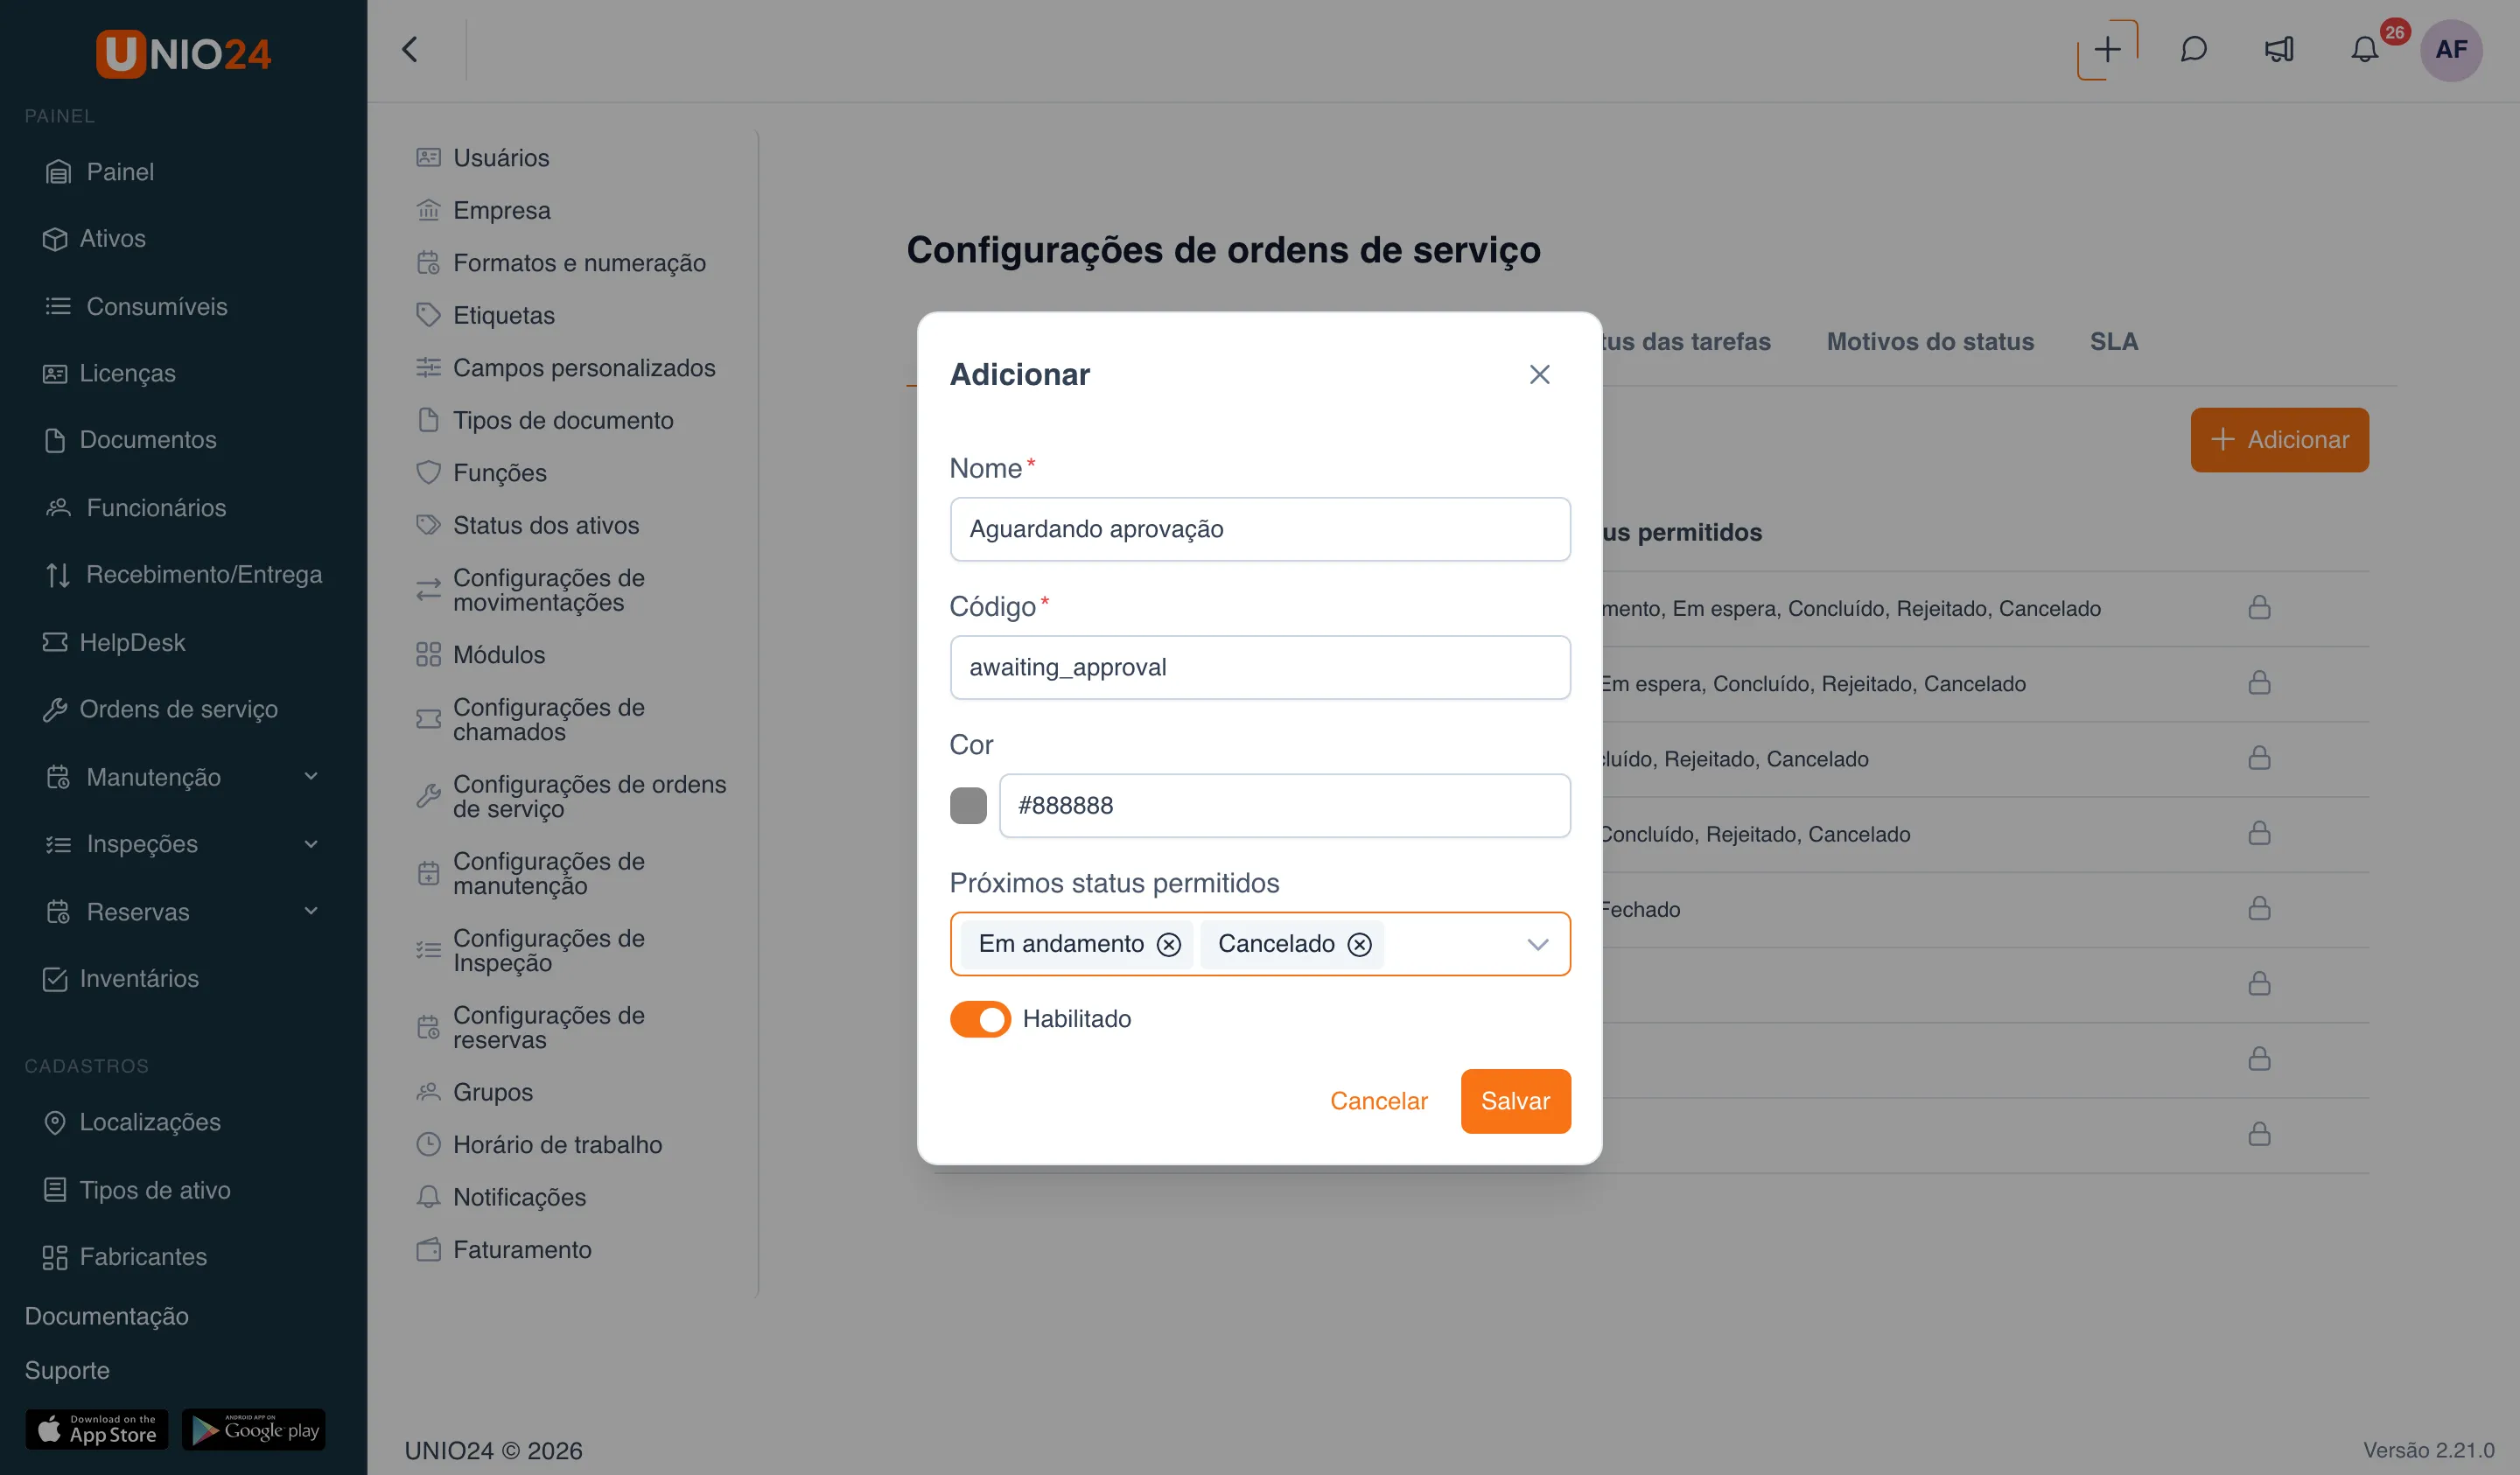
Task: Open Funções settings
Action: point(481,473)
